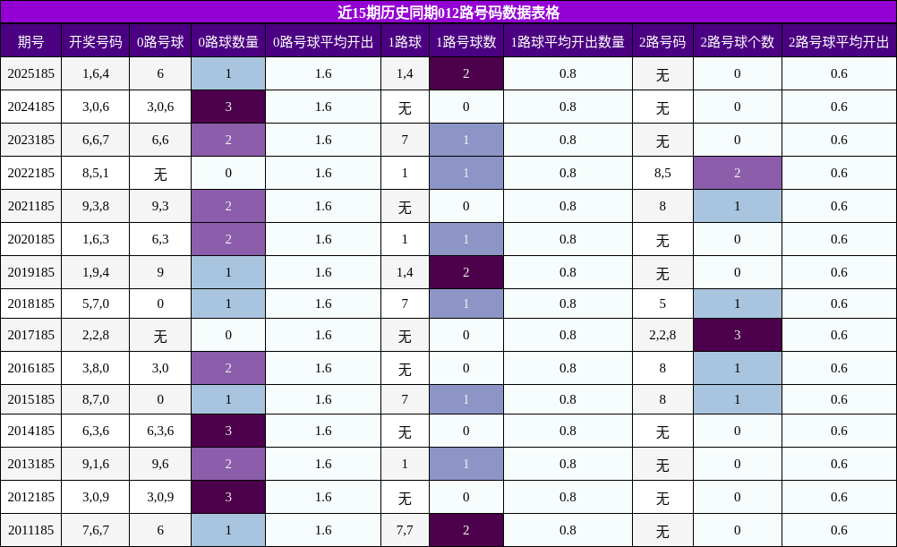Viewport: 897px width, 547px height.
Task: Click period cell 2014185
Action: [x=31, y=431]
